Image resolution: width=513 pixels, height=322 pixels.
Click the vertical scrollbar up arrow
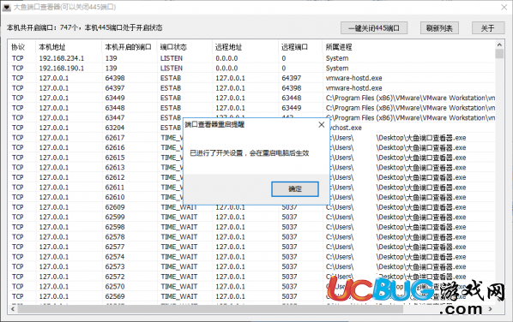pos(499,45)
